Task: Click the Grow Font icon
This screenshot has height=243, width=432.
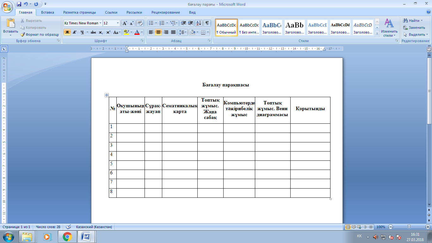Action: pyautogui.click(x=125, y=23)
